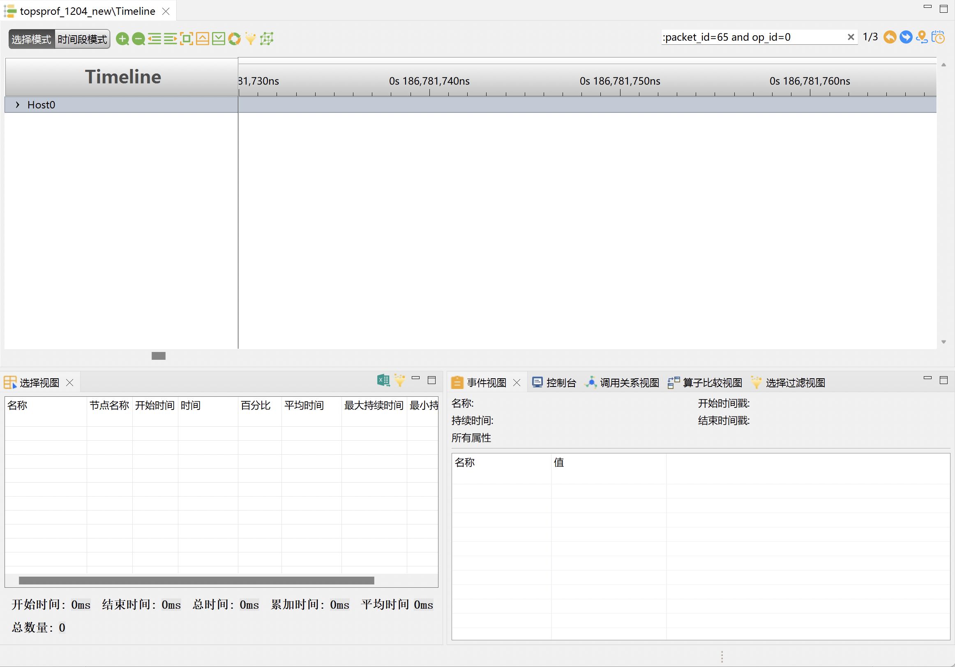Screen dimensions: 955x667
Task: Click the right-arrow lines toolbar icon
Action: point(170,39)
